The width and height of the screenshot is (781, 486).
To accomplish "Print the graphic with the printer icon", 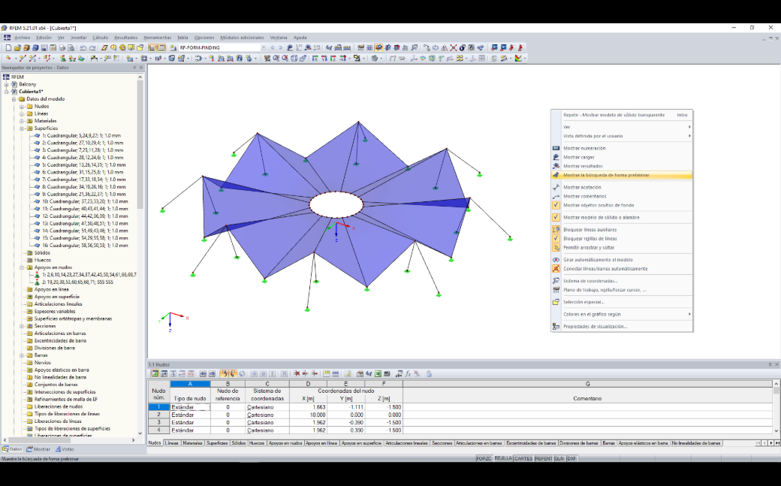I will click(62, 48).
